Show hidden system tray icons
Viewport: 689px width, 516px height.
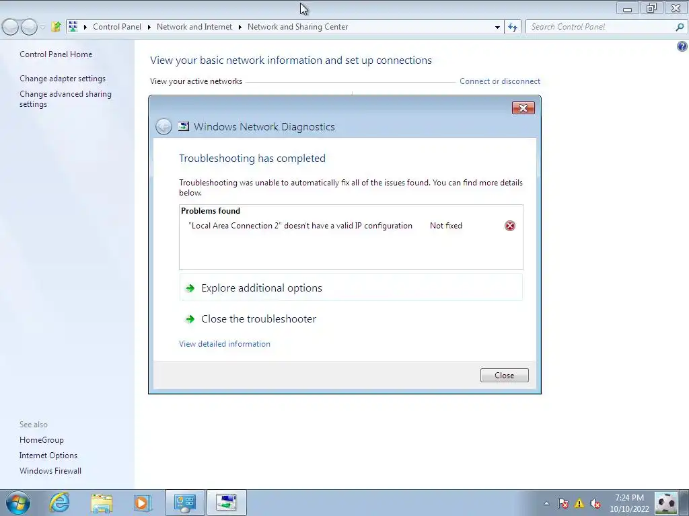click(x=546, y=503)
